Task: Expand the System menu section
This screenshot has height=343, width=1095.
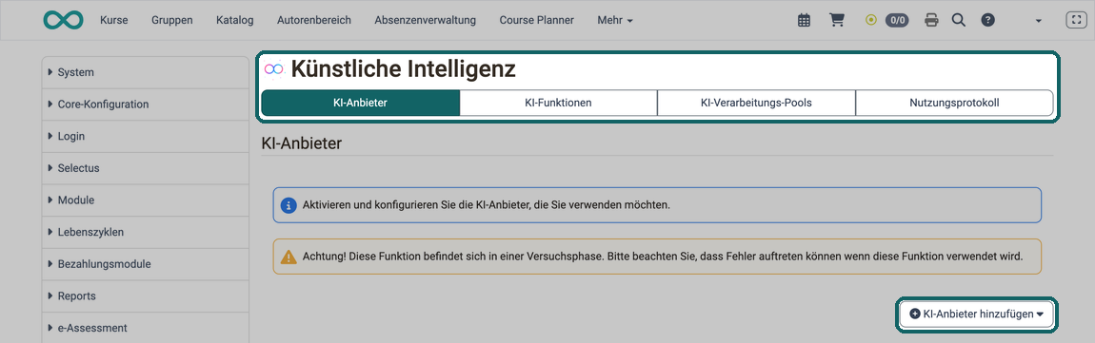Action: click(x=146, y=72)
